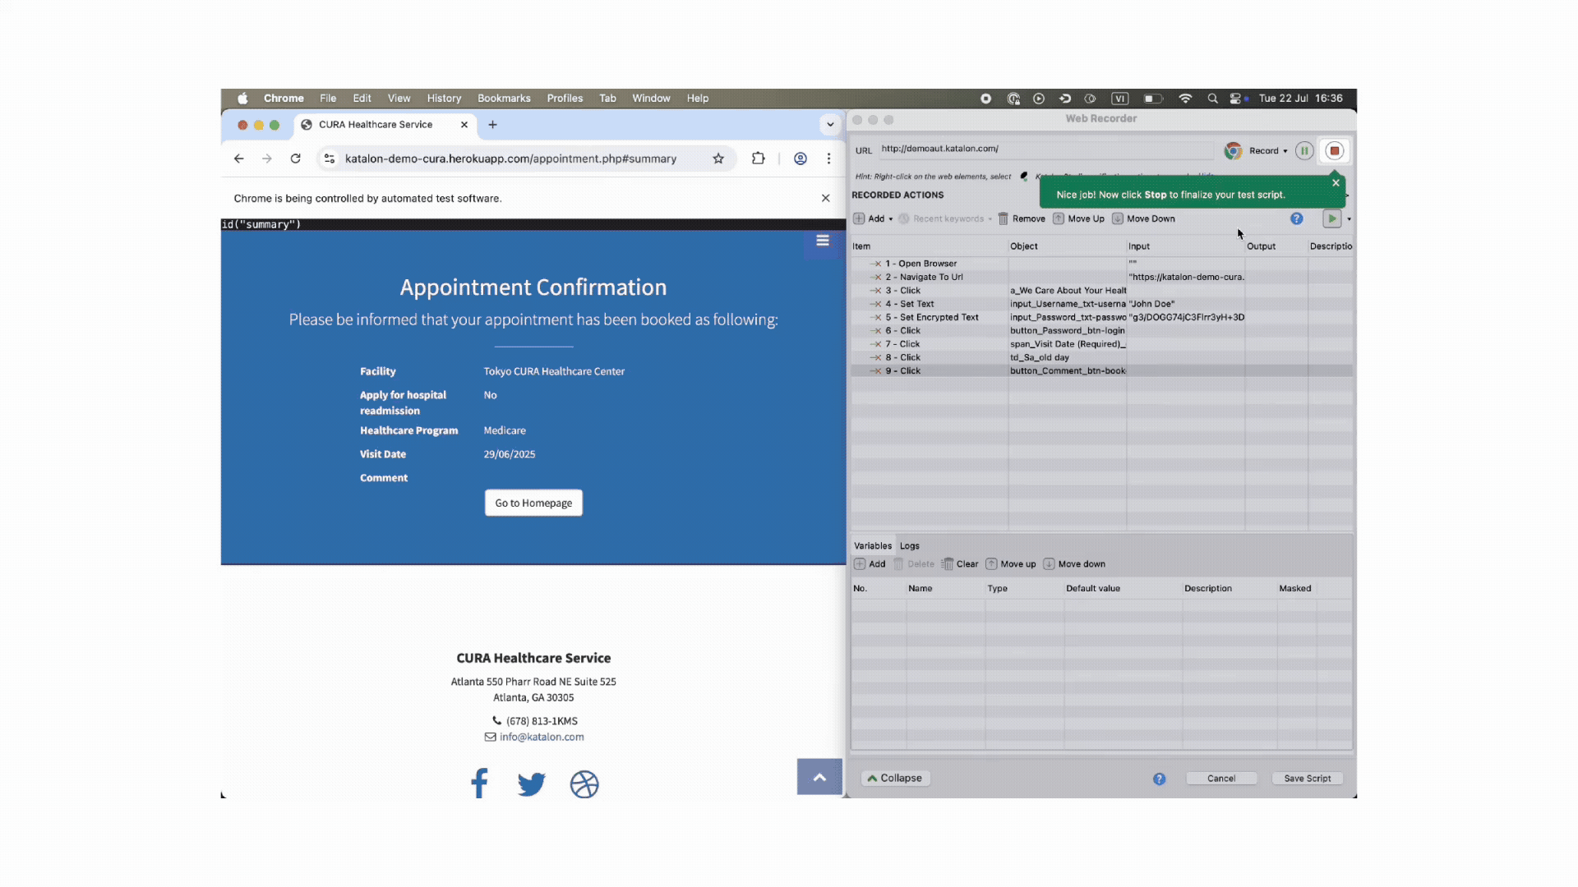Image resolution: width=1578 pixels, height=887 pixels.
Task: View site information in the address bar
Action: pyautogui.click(x=330, y=159)
